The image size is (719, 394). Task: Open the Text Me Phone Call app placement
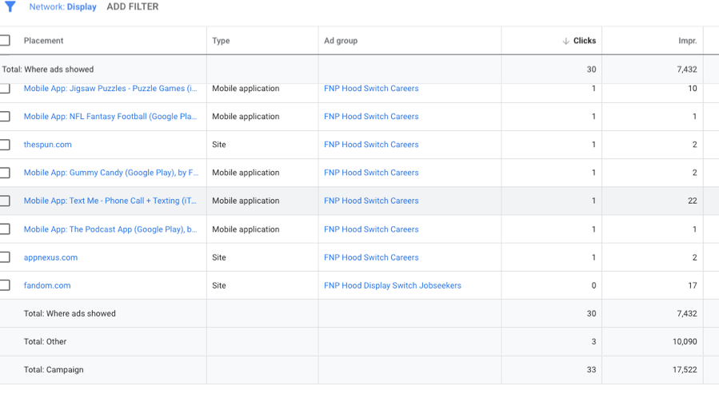point(110,201)
